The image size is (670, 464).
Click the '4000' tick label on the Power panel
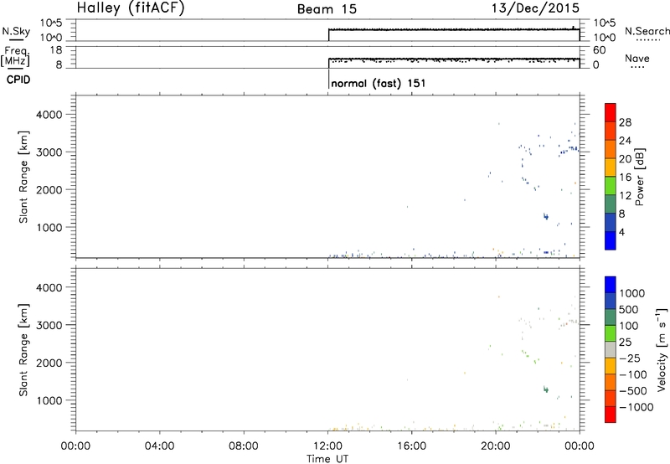(x=49, y=115)
